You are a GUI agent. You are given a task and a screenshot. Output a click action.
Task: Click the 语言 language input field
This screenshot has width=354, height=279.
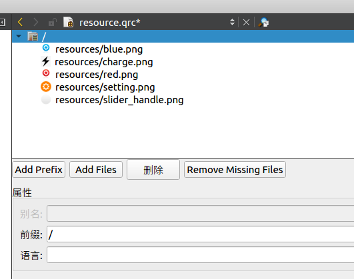[x=201, y=255]
